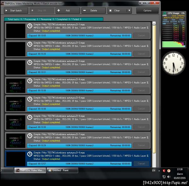The height and width of the screenshot is (186, 189).
Task: Select the D-5.mpg task thumbnail
Action: 16,104
